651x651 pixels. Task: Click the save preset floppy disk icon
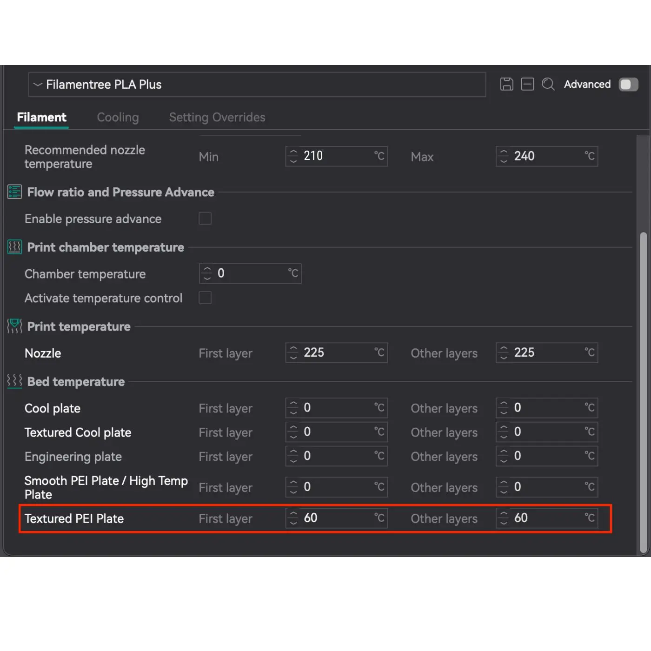click(x=506, y=84)
